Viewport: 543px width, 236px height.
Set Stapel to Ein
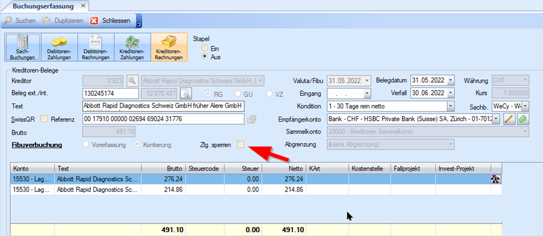tap(205, 49)
